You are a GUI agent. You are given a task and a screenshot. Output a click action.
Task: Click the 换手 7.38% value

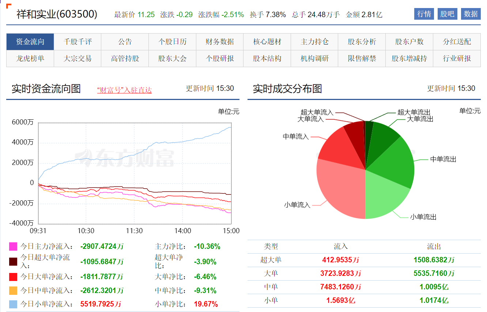(x=276, y=15)
